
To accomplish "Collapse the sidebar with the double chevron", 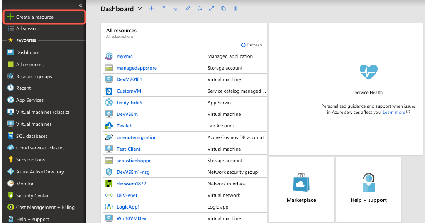I will 80,5.
